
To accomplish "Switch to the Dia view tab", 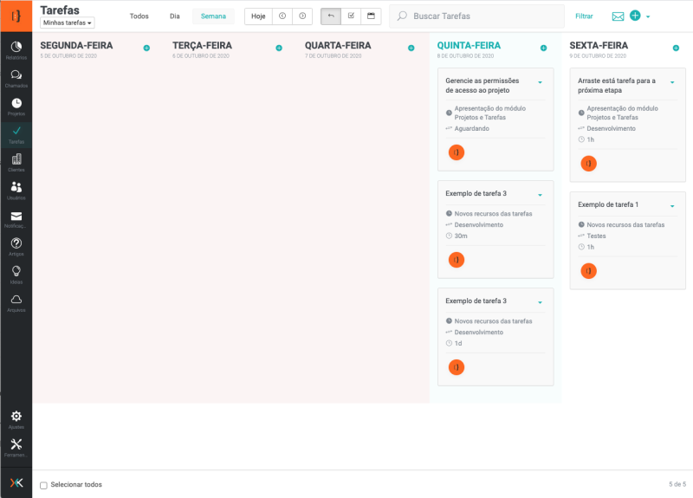I will 175,16.
